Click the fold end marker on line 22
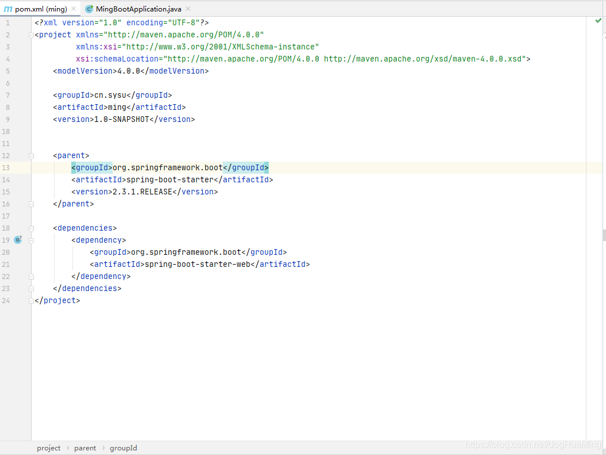Image resolution: width=606 pixels, height=455 pixels. 31,277
